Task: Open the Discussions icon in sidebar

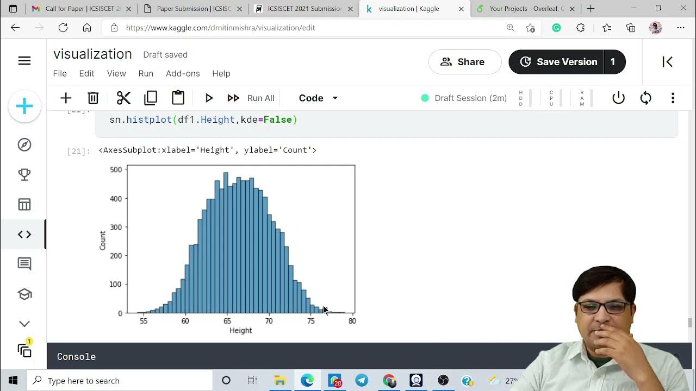Action: 24,264
